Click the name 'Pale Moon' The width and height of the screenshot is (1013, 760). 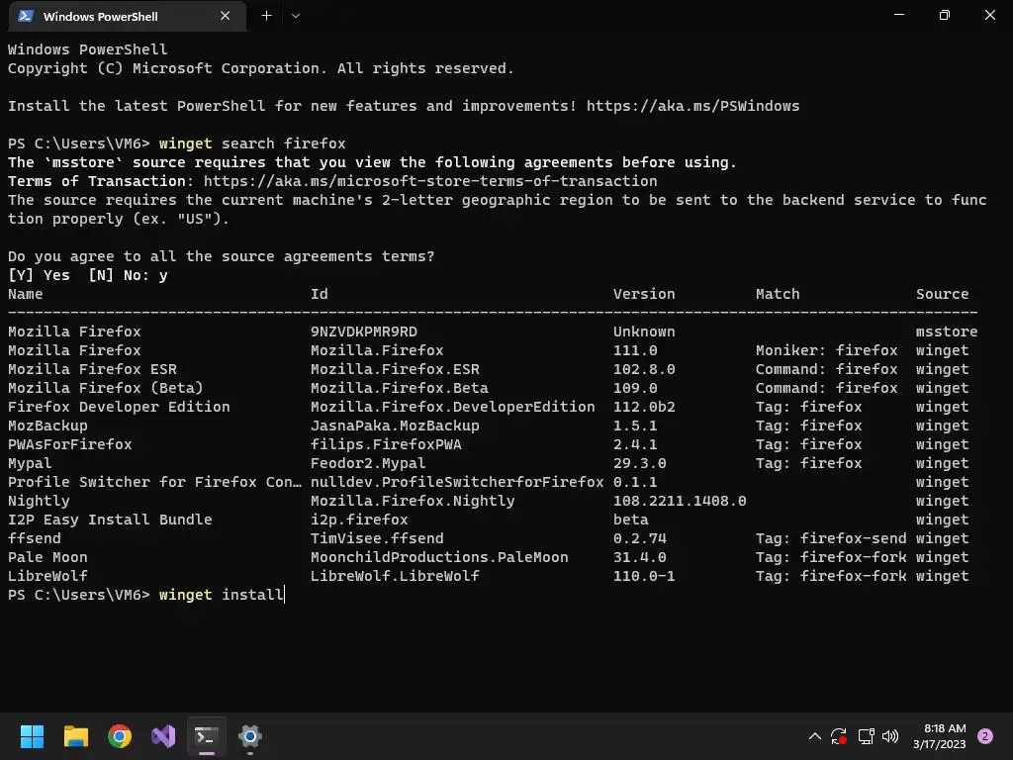click(47, 556)
